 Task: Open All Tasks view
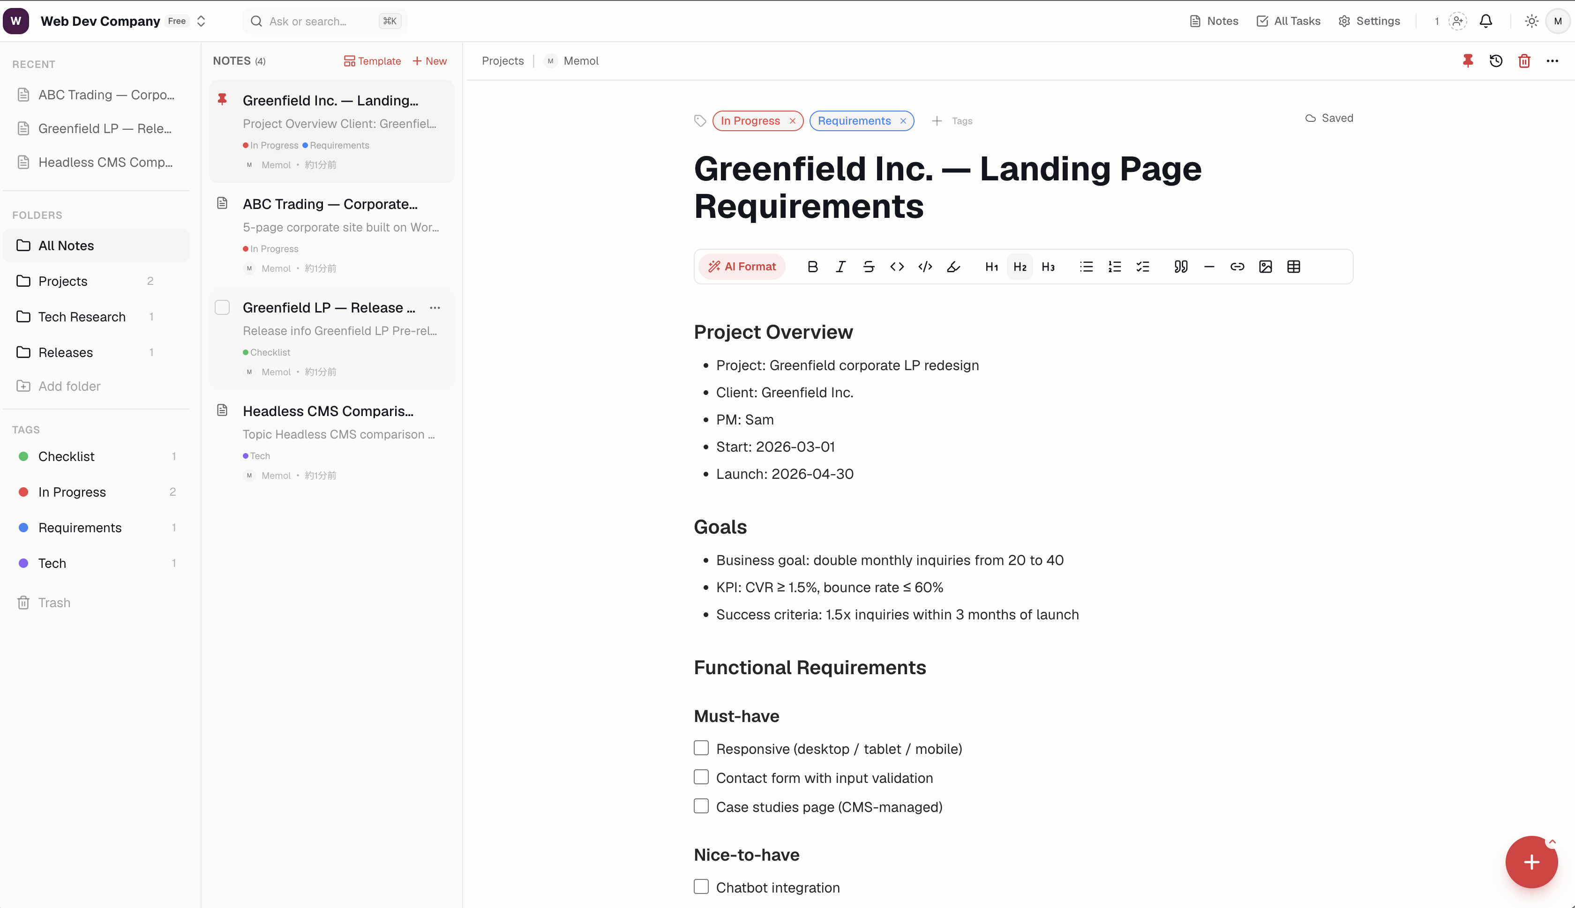[1288, 21]
